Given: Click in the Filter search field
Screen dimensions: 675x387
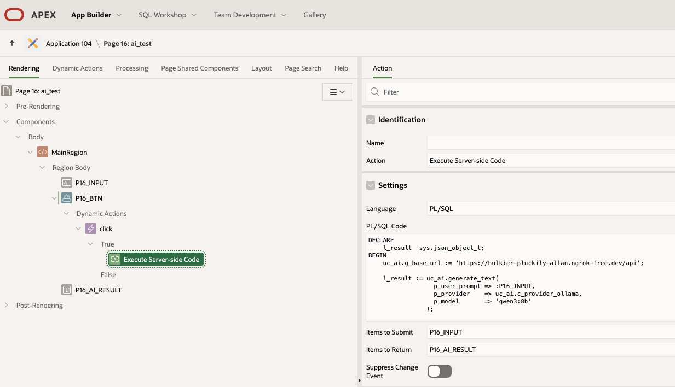Looking at the screenshot, I should click(x=520, y=92).
